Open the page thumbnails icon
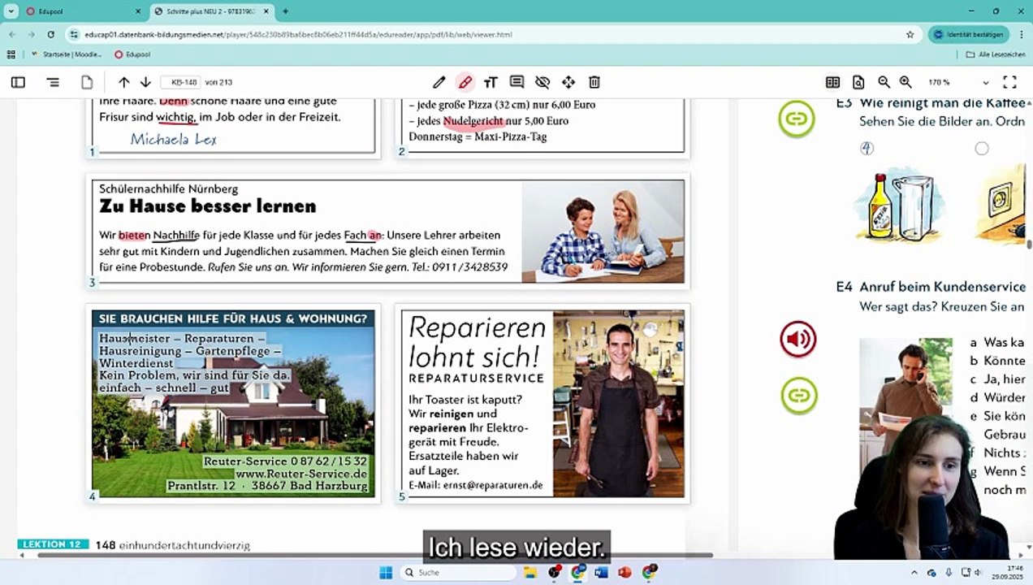The height and width of the screenshot is (585, 1033). point(87,82)
